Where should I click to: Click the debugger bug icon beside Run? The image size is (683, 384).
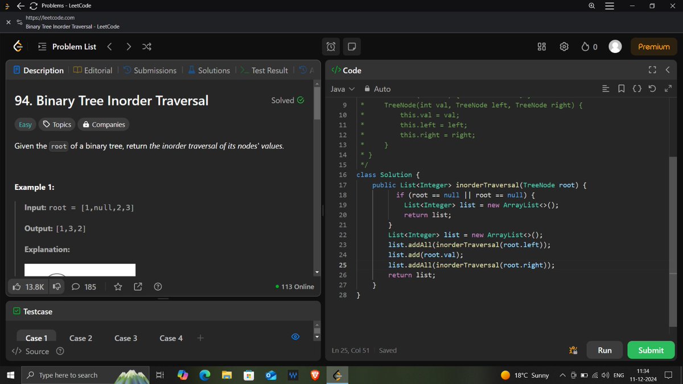(573, 350)
